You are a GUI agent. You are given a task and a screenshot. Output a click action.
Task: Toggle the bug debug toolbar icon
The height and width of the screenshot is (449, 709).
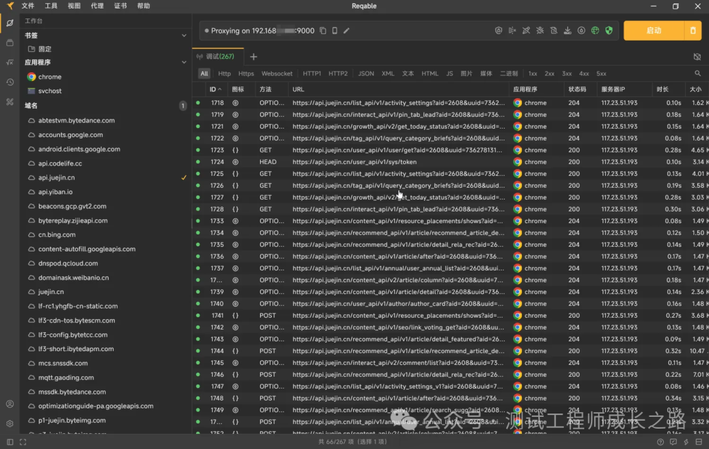click(x=540, y=31)
